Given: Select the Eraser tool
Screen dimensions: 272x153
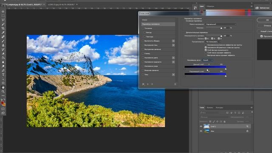Looking at the screenshot, I should click(3, 54).
